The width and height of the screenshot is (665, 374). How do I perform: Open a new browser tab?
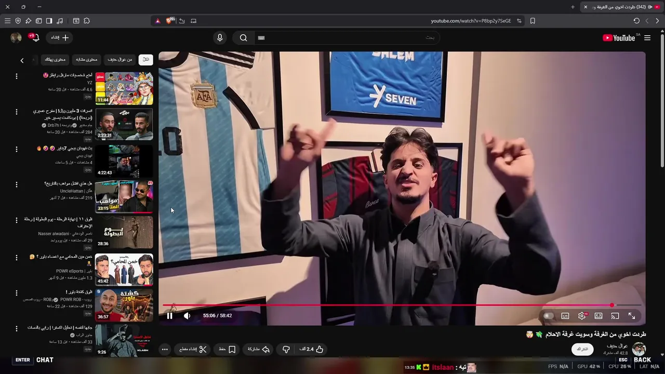pos(573,7)
